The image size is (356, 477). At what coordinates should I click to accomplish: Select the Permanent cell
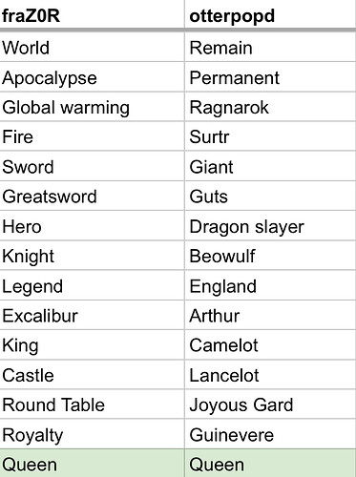click(x=270, y=77)
